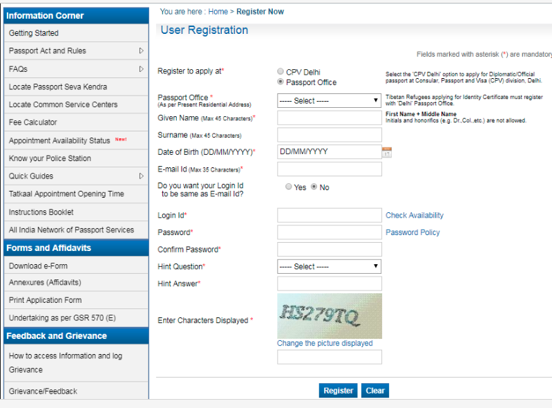This screenshot has width=552, height=408.
Task: Expand the FAQs submenu arrow
Action: (x=142, y=69)
